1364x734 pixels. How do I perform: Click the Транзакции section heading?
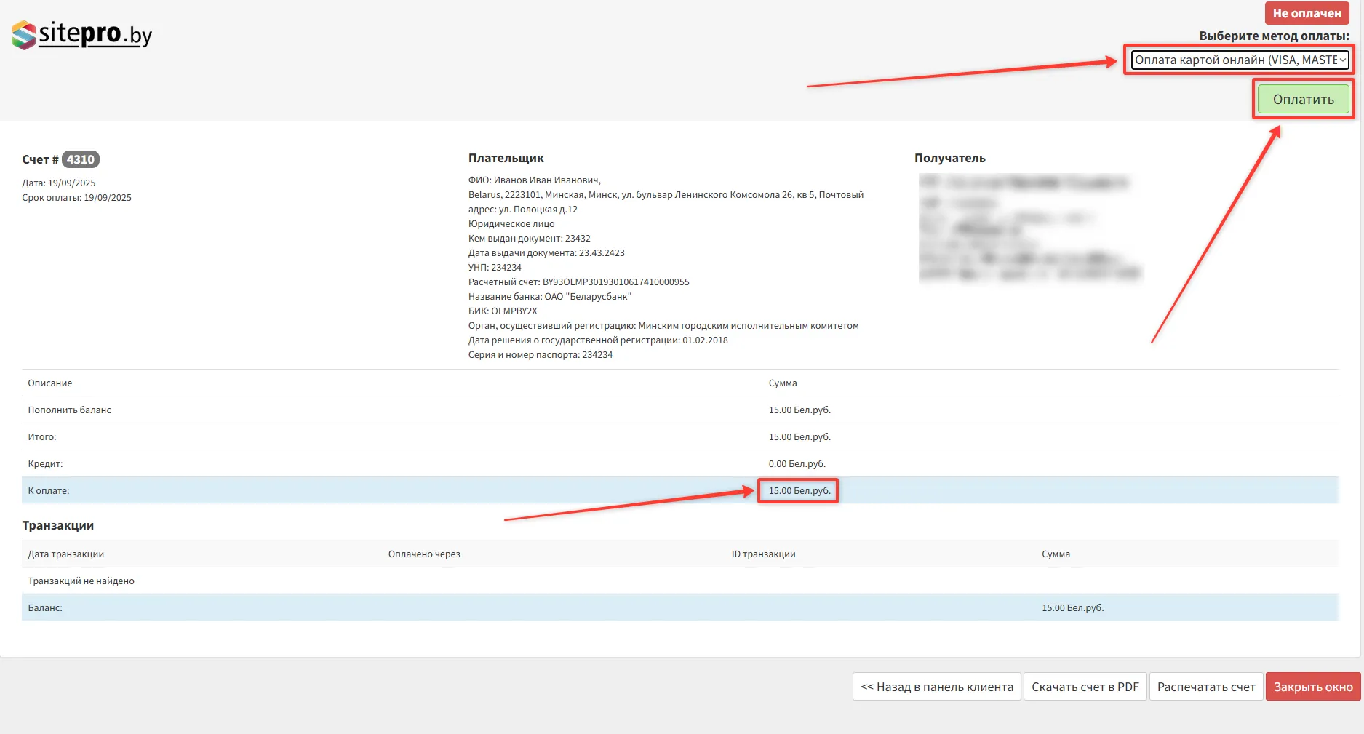pyautogui.click(x=58, y=525)
